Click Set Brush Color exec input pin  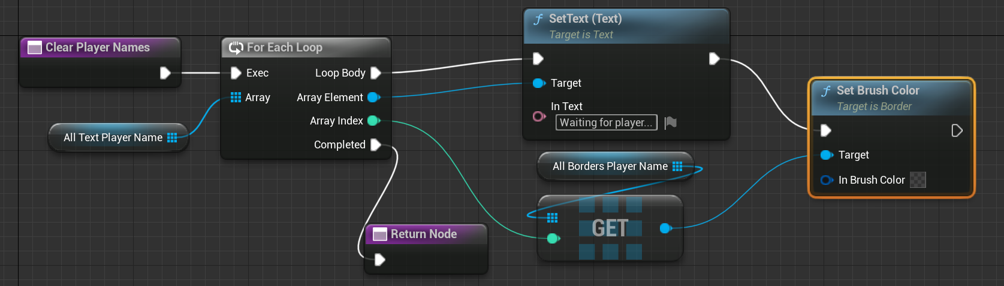(826, 130)
